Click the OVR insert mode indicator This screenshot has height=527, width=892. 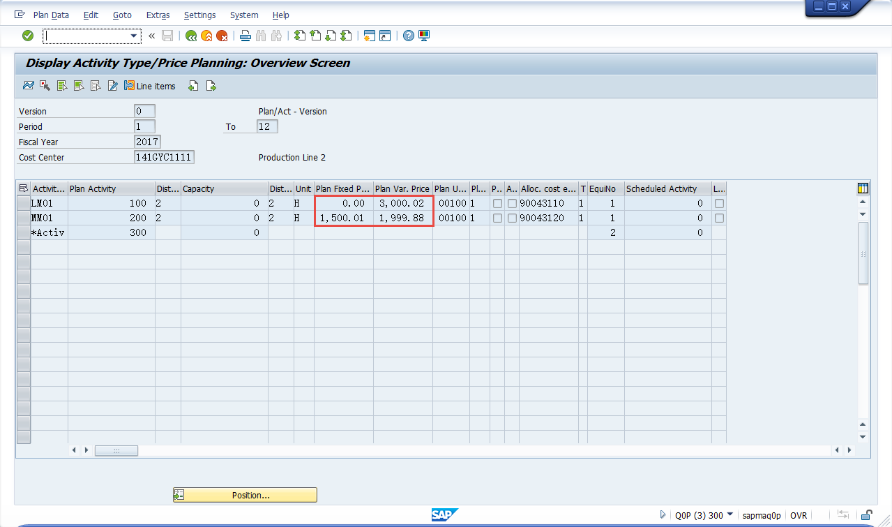(x=799, y=515)
